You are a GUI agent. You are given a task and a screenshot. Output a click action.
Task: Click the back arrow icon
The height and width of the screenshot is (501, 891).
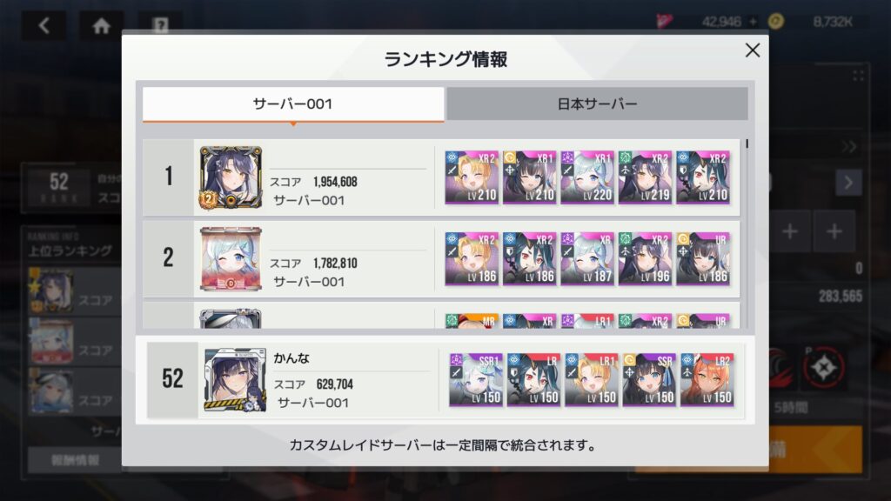point(44,25)
